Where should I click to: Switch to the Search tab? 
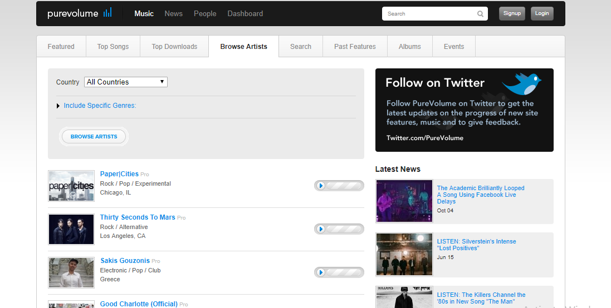301,46
